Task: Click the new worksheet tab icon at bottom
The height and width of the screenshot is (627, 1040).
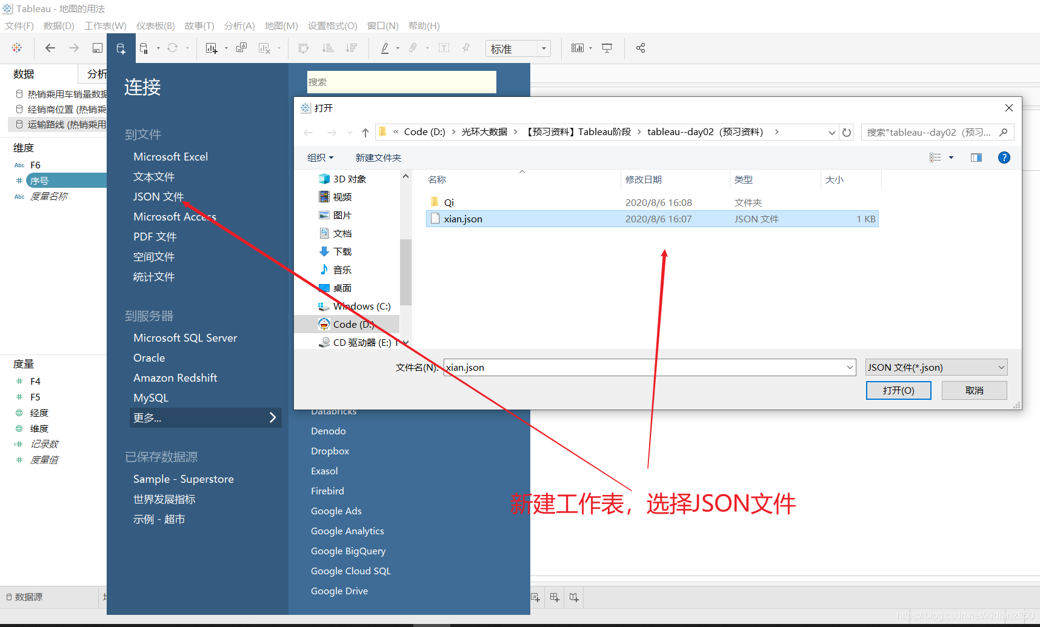Action: [x=536, y=597]
